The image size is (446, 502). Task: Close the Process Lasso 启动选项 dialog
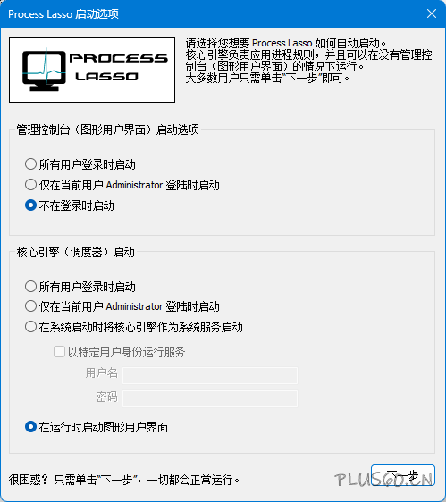(x=432, y=13)
